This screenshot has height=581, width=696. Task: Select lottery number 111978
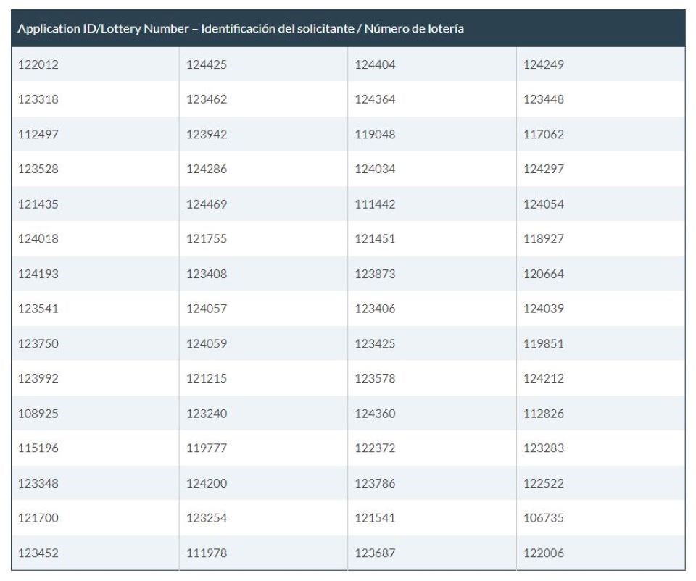(x=207, y=553)
